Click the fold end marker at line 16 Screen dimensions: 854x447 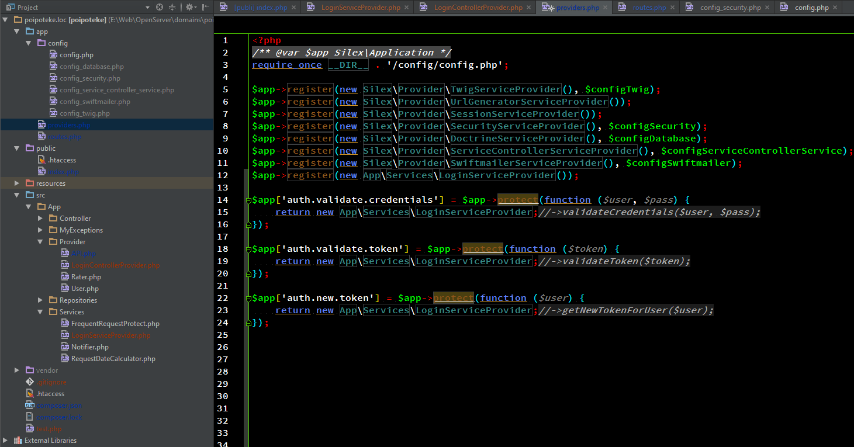click(248, 224)
